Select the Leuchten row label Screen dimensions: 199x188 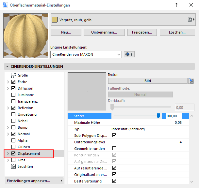25,166
